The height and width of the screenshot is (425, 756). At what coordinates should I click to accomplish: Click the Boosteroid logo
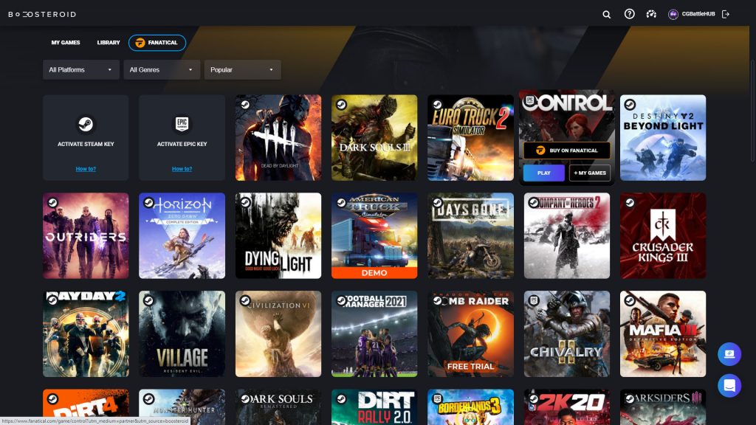click(42, 15)
